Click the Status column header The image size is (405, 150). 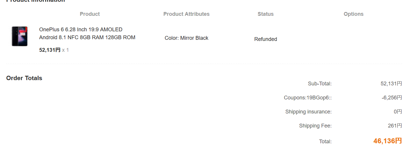[x=266, y=14]
